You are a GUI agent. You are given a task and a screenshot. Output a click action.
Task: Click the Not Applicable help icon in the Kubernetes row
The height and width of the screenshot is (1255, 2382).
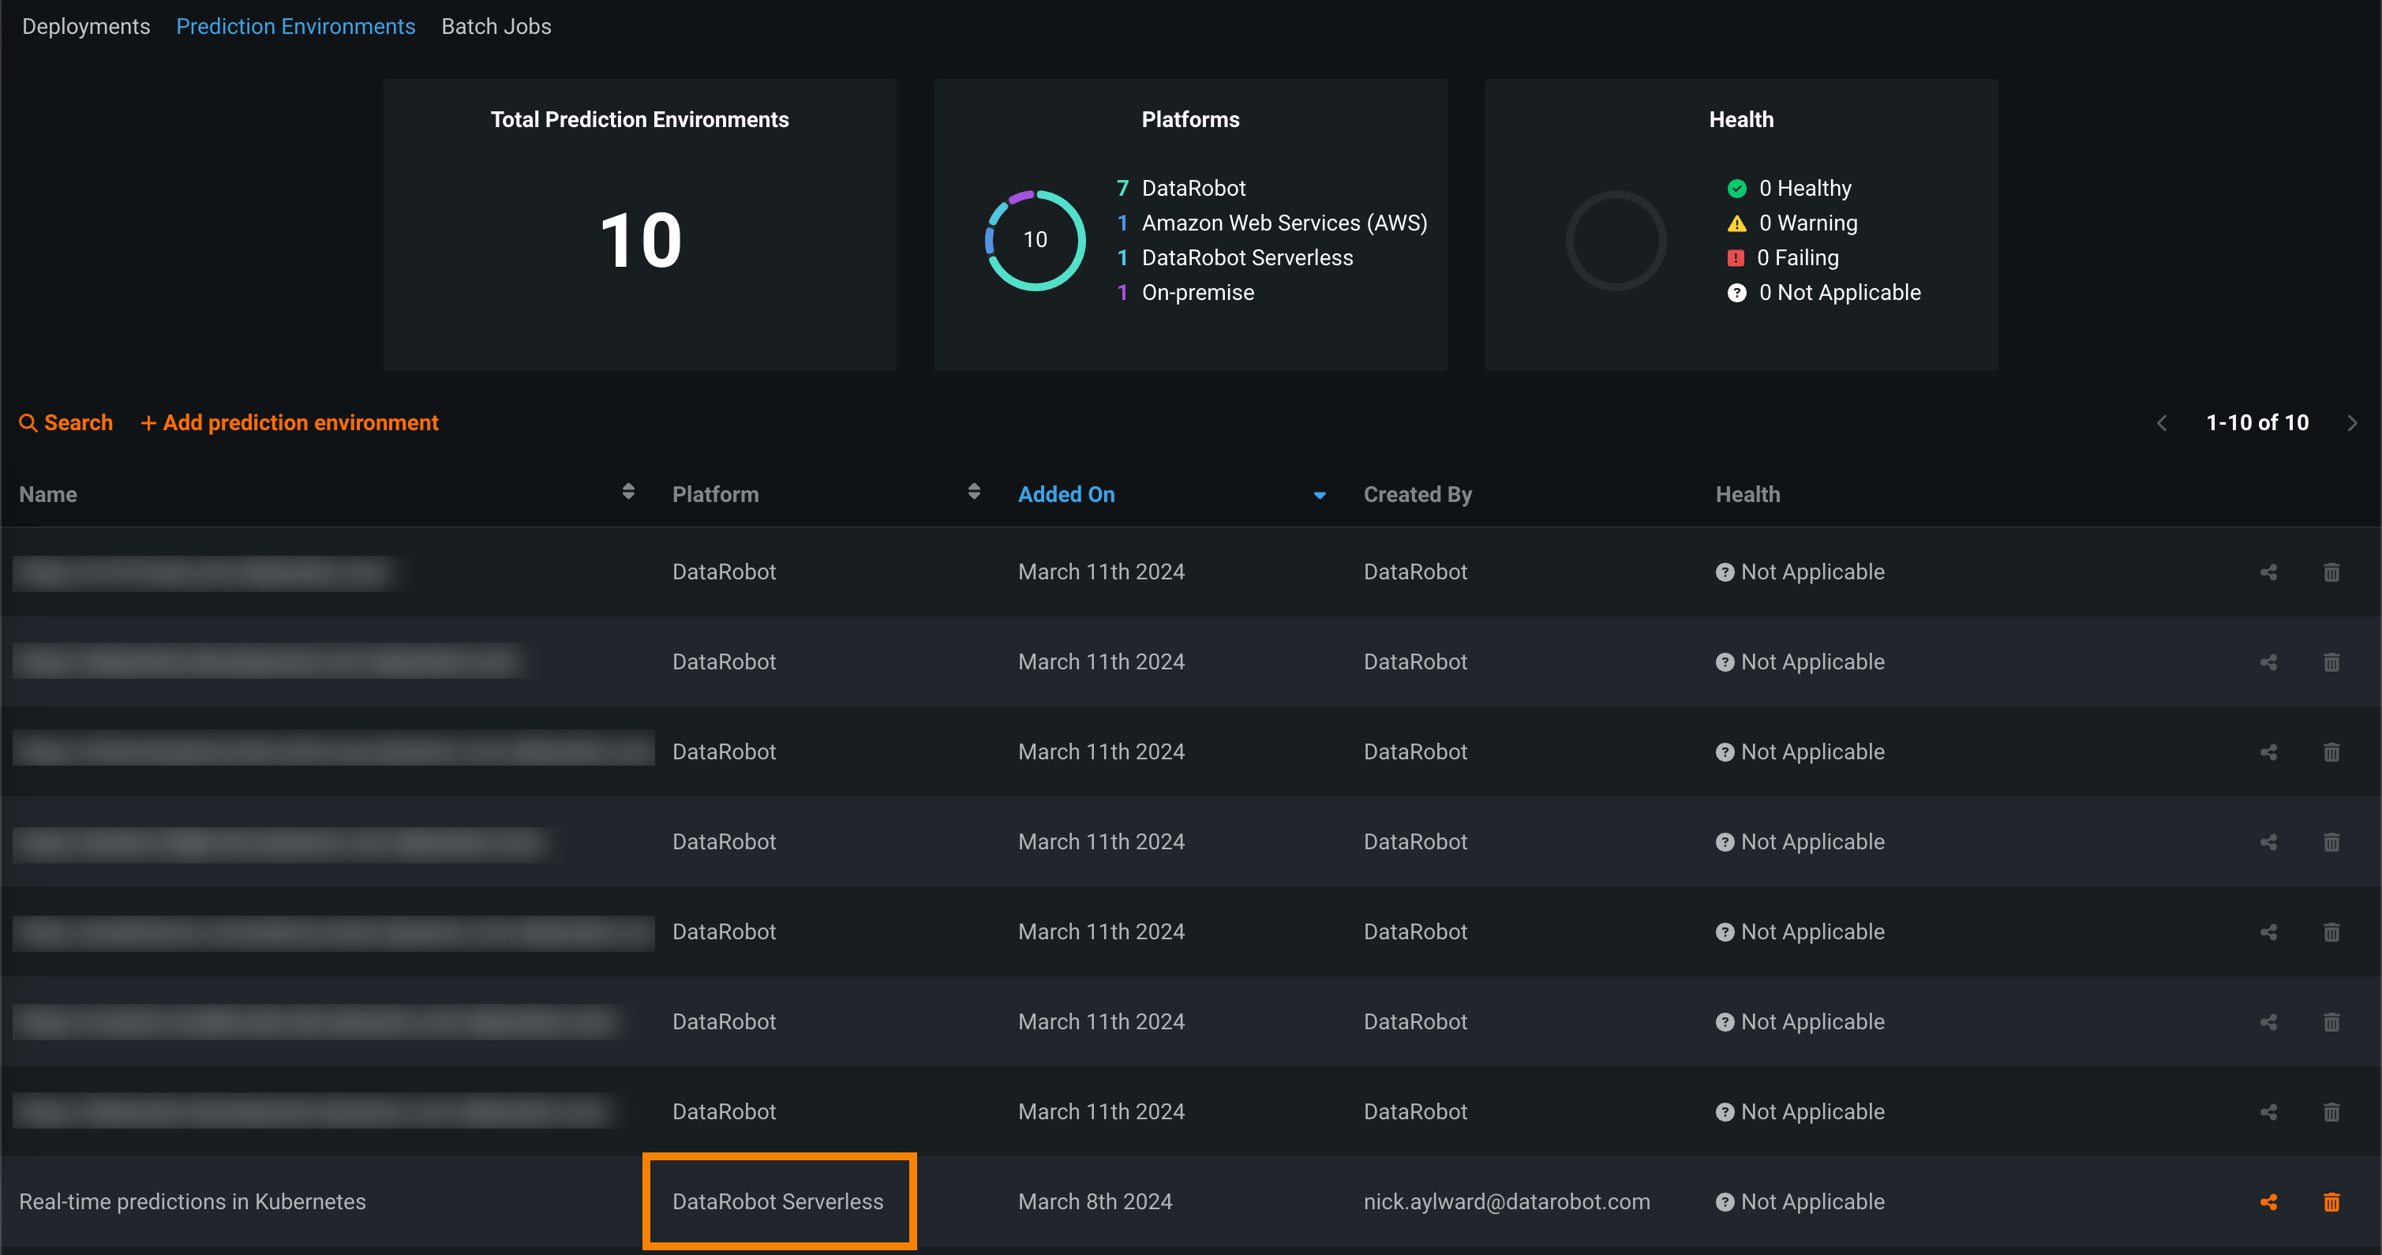click(1725, 1201)
